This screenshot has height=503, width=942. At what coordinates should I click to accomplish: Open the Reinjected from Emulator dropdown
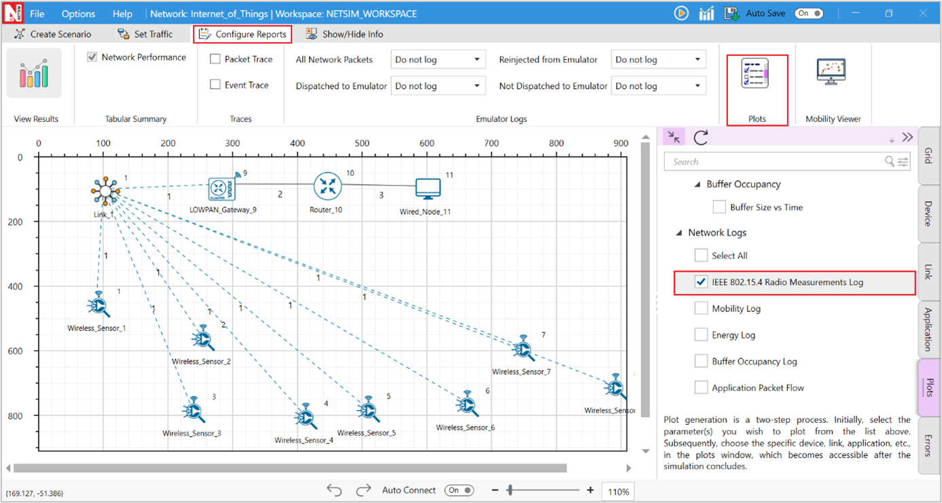[x=657, y=60]
